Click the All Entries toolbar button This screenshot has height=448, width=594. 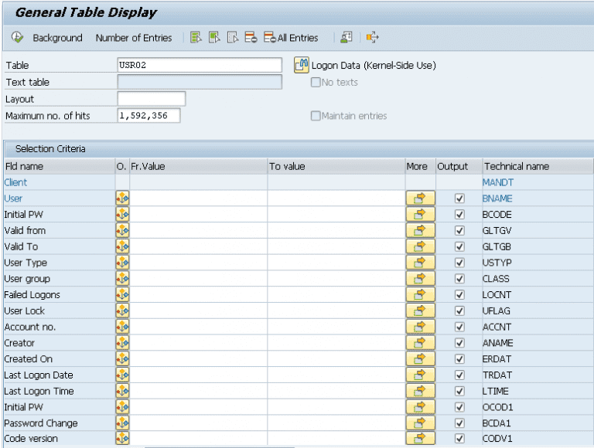tap(292, 38)
